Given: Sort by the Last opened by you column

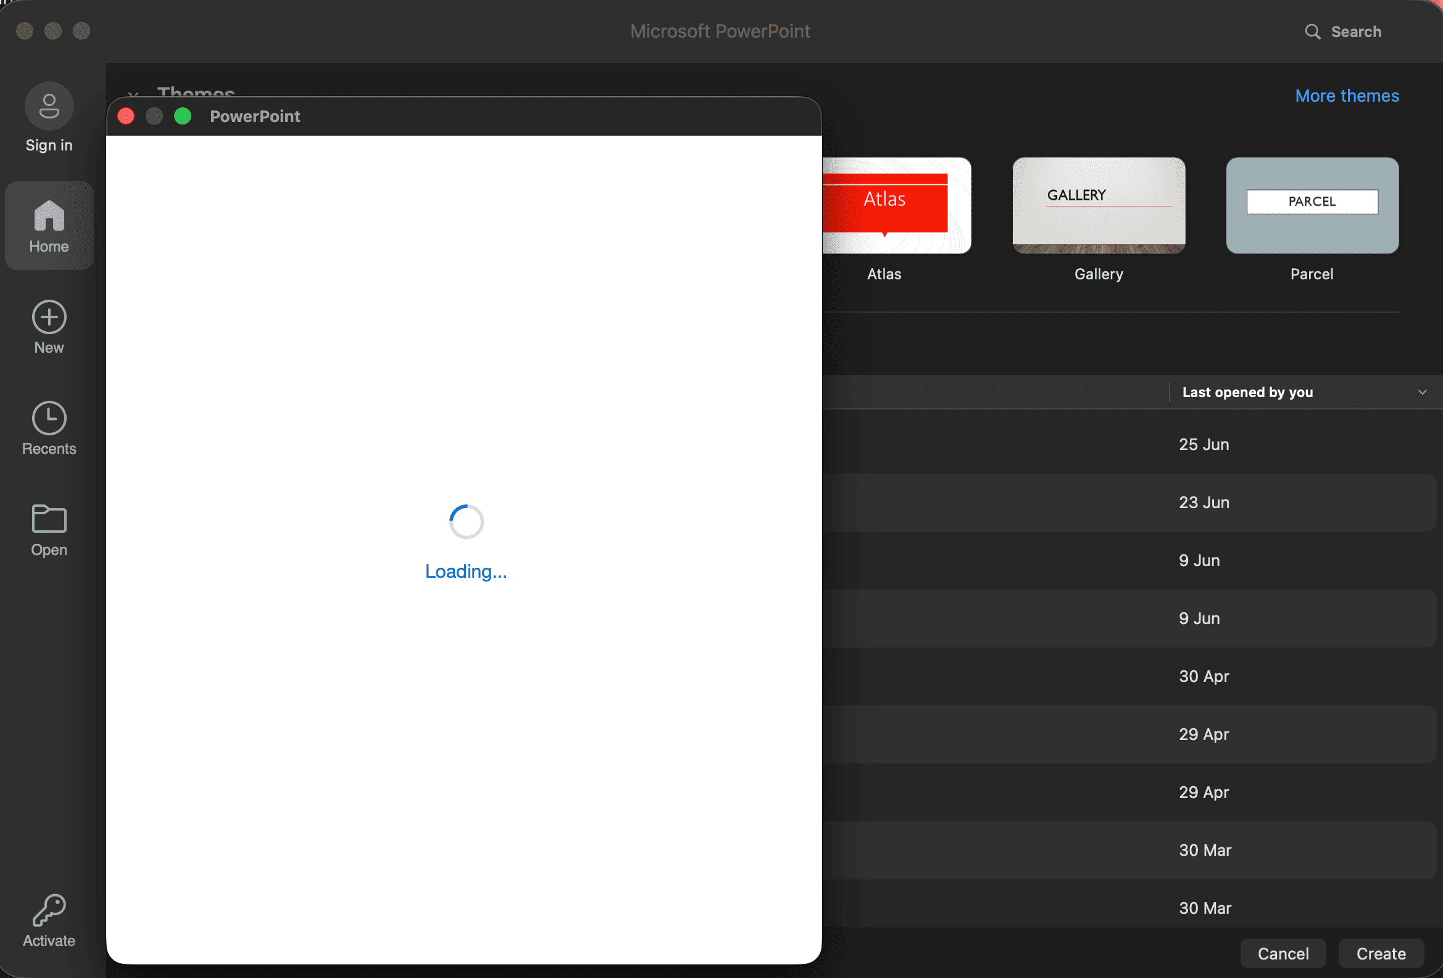Looking at the screenshot, I should (1247, 392).
